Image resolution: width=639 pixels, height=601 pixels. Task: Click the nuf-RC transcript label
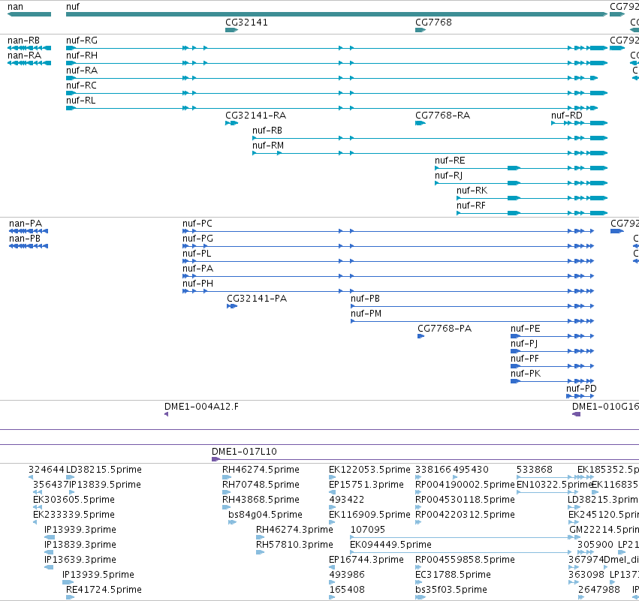81,86
